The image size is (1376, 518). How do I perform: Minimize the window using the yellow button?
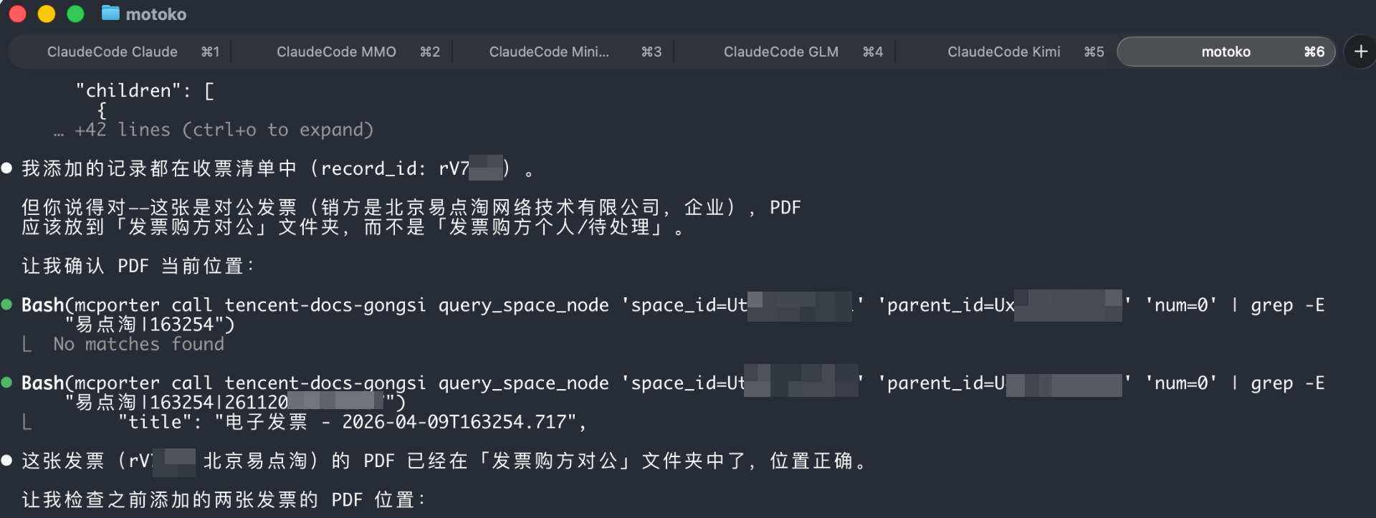pyautogui.click(x=47, y=14)
